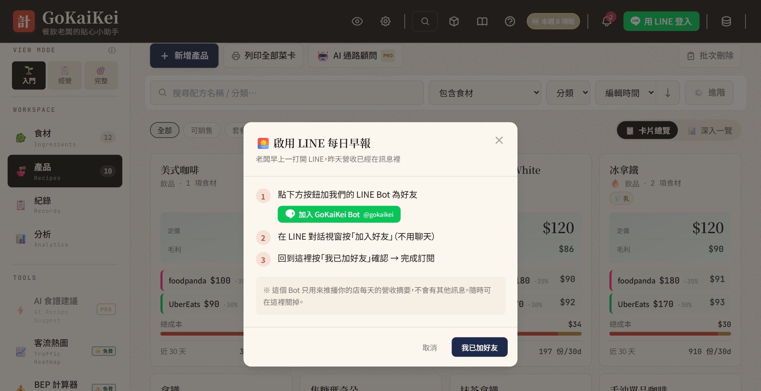Click 用 LINE 登入 green button
Viewport: 761px width, 391px height.
(x=661, y=21)
